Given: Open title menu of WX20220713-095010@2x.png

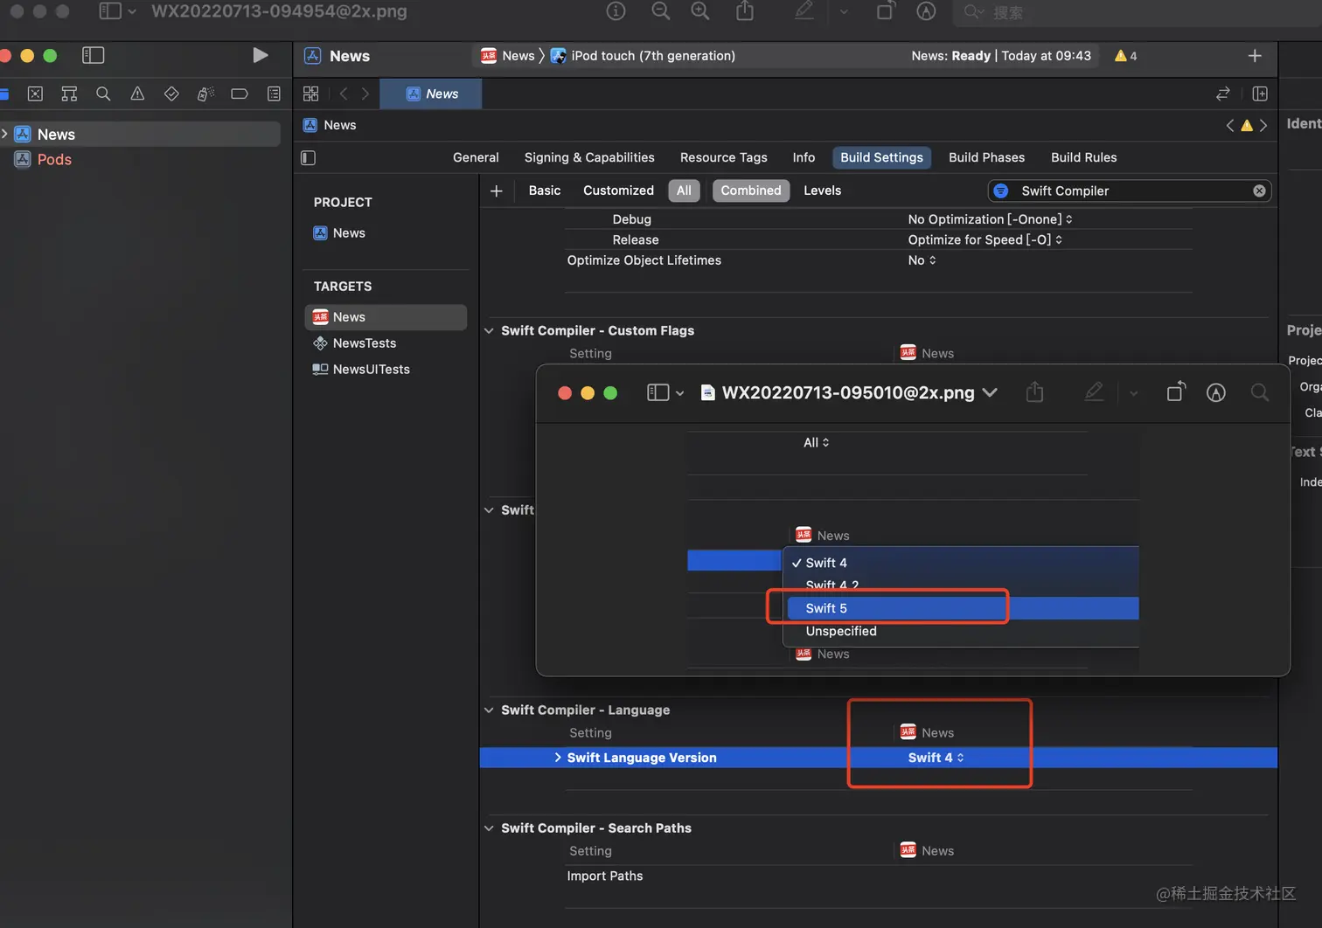Looking at the screenshot, I should click(990, 392).
